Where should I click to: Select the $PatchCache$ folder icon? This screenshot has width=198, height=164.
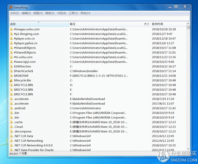pyautogui.click(x=12, y=71)
